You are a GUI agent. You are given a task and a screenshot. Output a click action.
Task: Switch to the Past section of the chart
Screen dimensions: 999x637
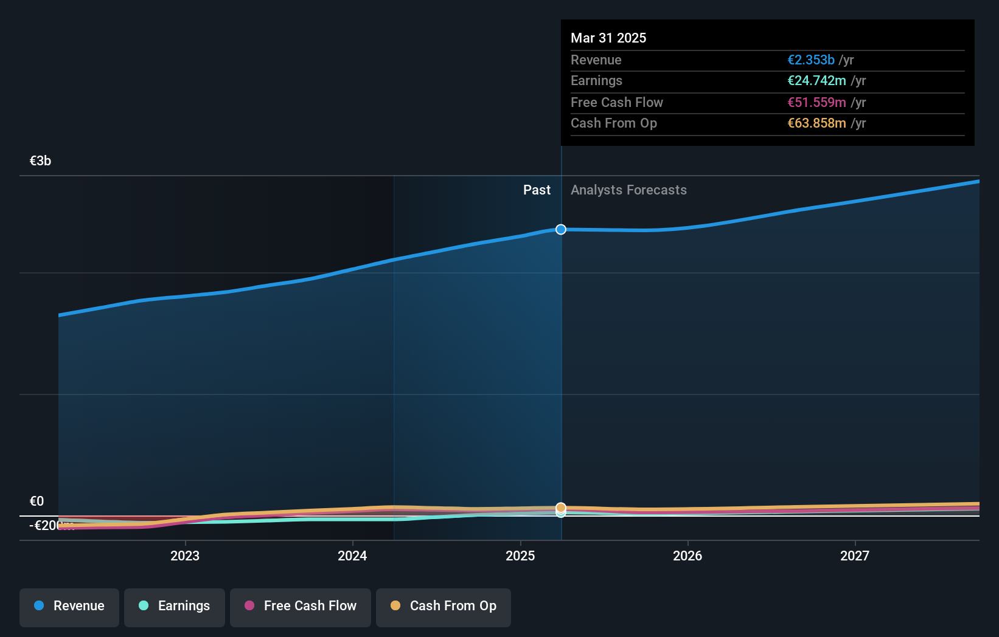537,190
